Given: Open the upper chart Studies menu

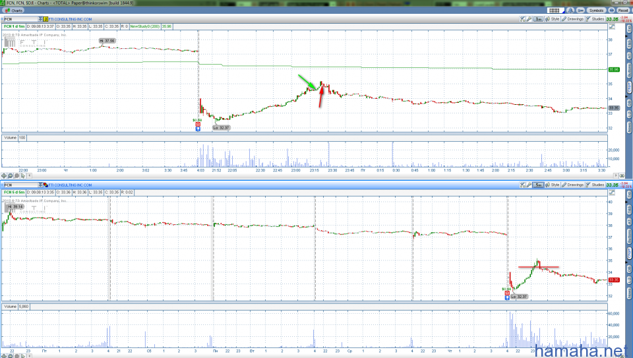Looking at the screenshot, I should (595, 19).
